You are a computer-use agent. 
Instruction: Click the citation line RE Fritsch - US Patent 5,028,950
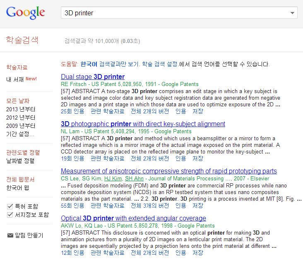pos(130,84)
